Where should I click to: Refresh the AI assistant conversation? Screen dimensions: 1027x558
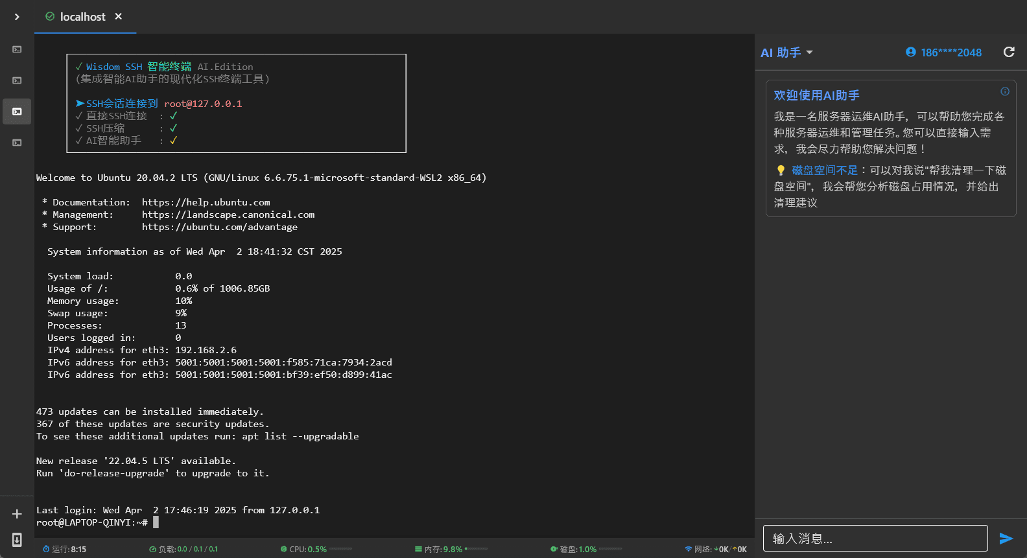coord(1009,52)
